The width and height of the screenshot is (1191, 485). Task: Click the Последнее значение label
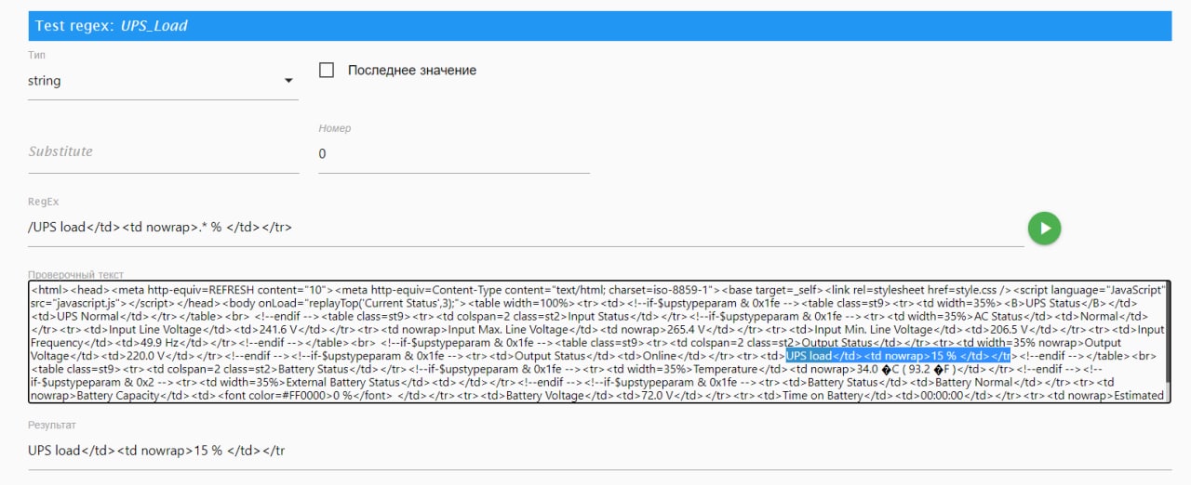412,71
